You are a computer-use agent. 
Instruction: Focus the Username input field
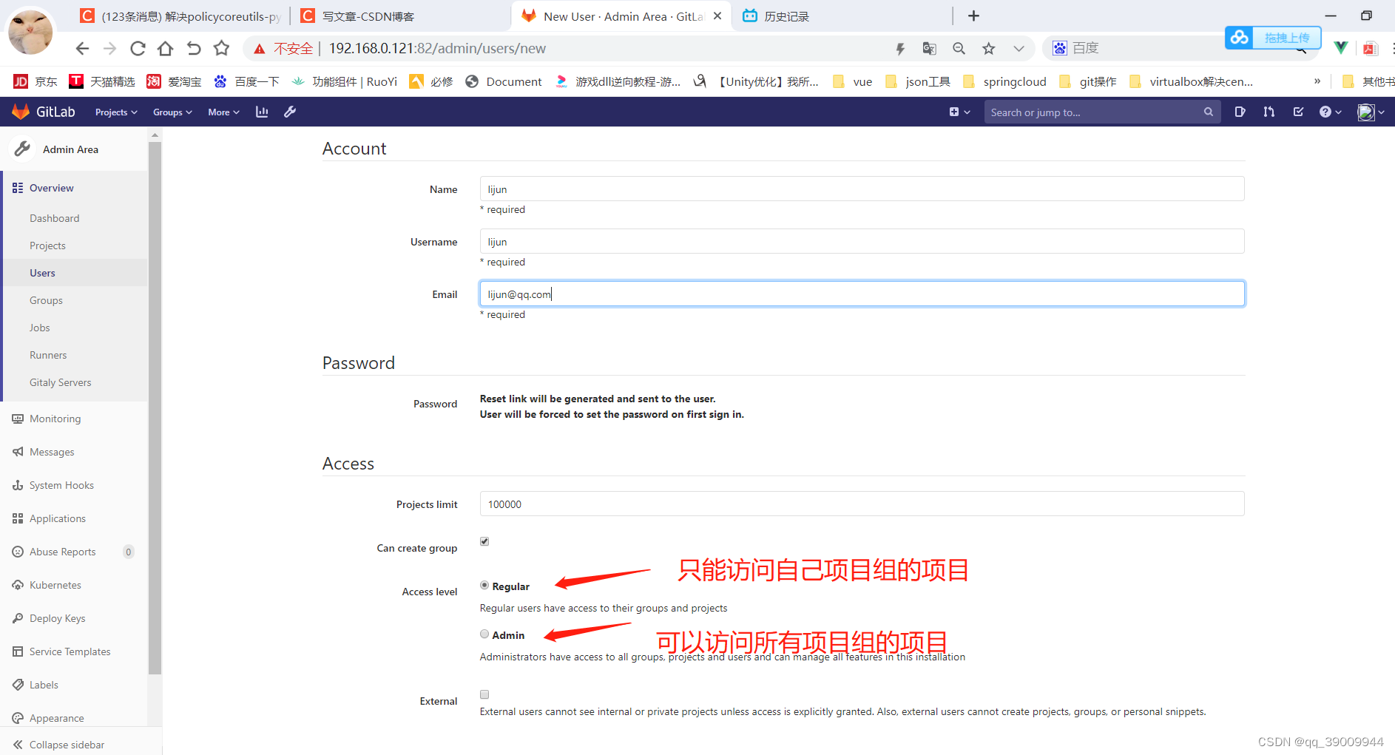862,241
